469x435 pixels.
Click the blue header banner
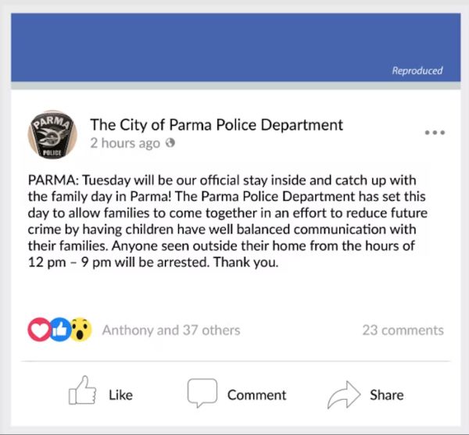coord(236,47)
